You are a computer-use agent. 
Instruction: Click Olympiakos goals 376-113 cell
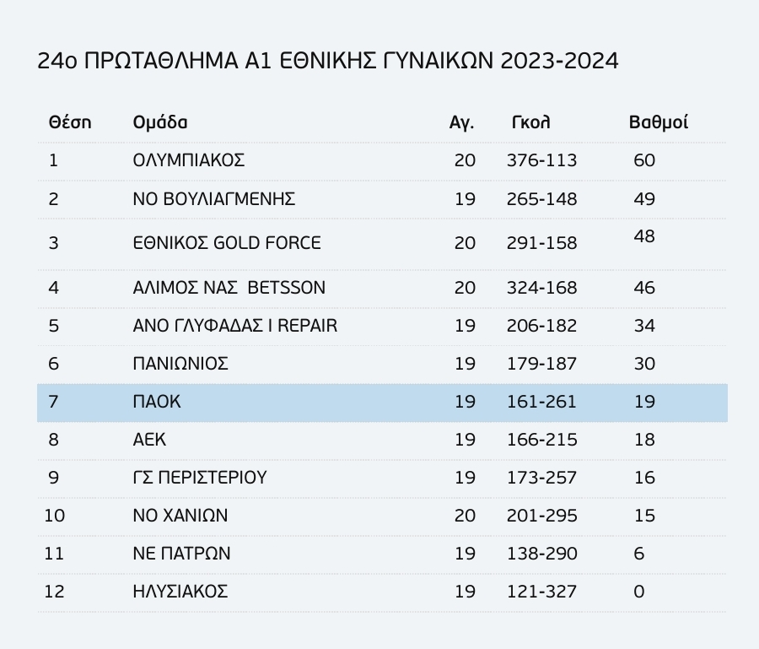541,160
